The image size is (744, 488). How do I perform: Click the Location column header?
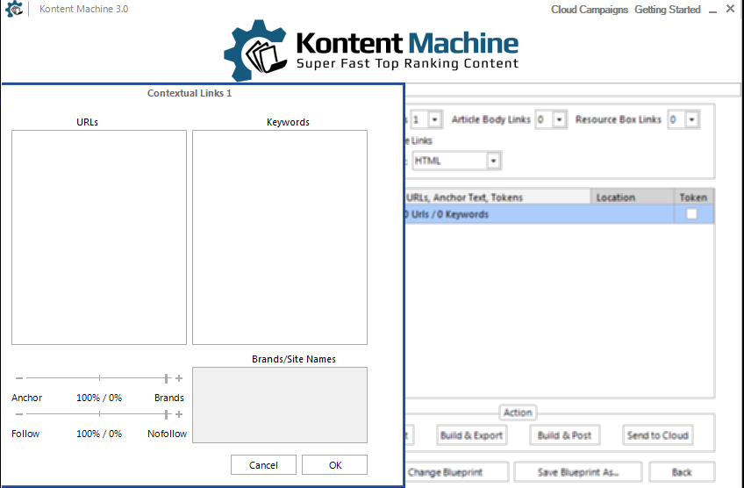632,197
